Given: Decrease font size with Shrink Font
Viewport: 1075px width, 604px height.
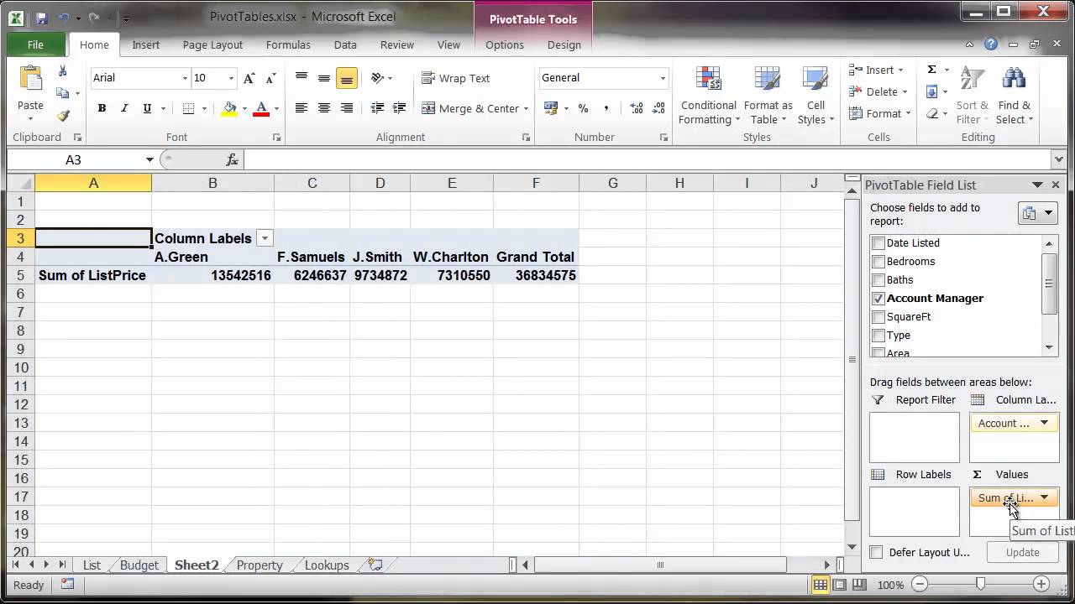Looking at the screenshot, I should tap(270, 78).
